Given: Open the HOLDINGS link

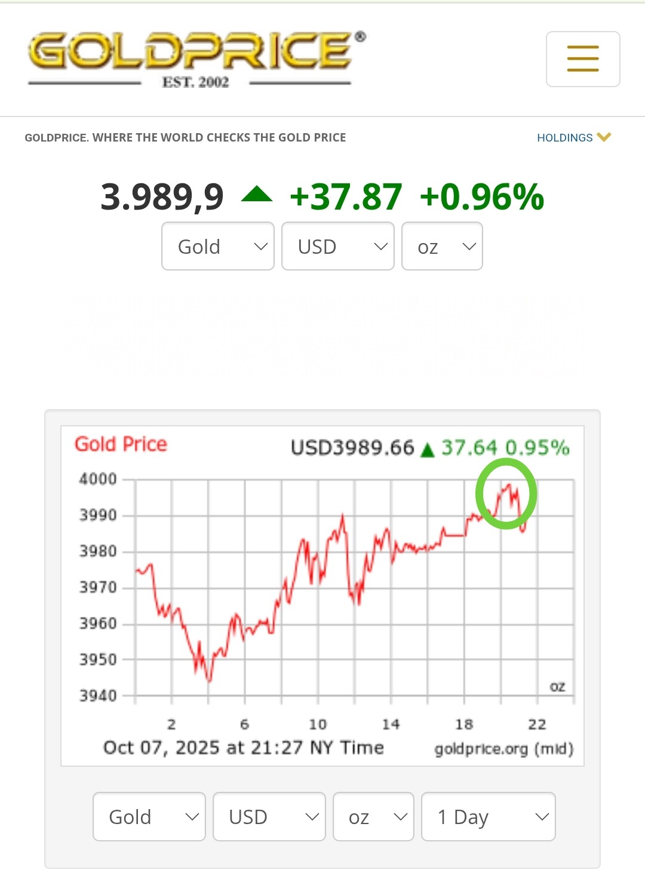Looking at the screenshot, I should tap(564, 138).
